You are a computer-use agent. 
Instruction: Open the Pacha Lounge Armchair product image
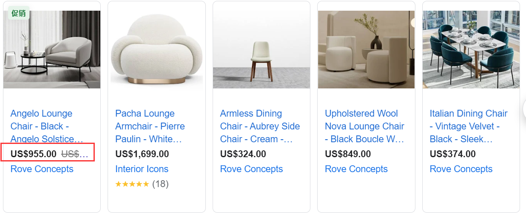pyautogui.click(x=157, y=50)
